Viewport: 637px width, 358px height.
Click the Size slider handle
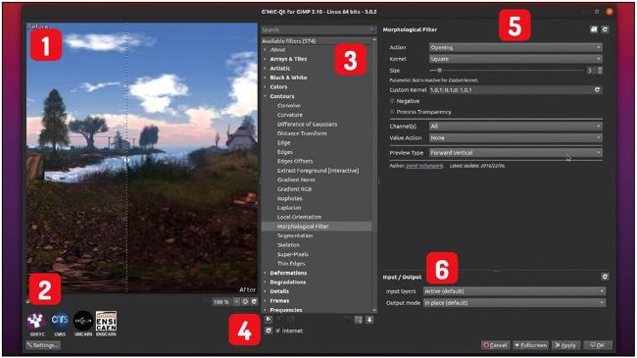pos(439,71)
